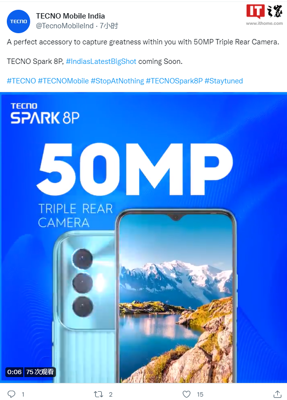
Task: Click the @TecnoMobileInd handle
Action: (x=65, y=26)
